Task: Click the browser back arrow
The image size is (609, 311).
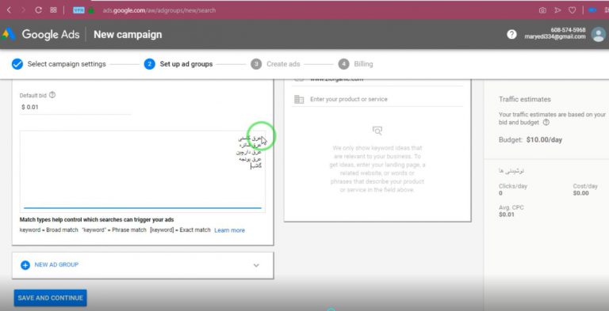Action: [x=9, y=10]
